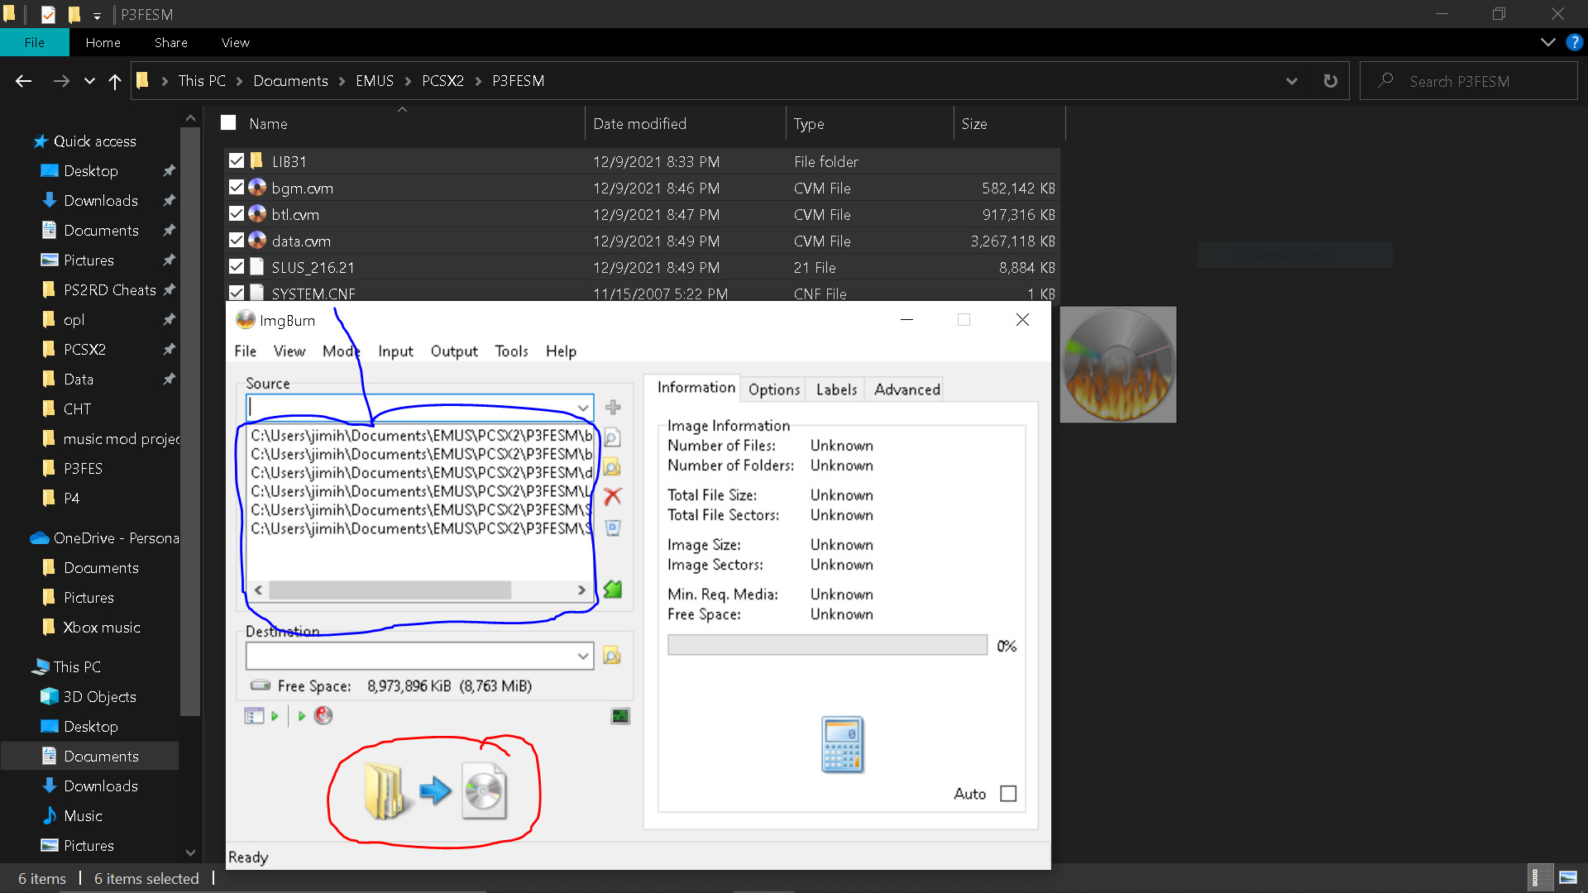
Task: Click the bgm.cvm file icon
Action: point(257,188)
